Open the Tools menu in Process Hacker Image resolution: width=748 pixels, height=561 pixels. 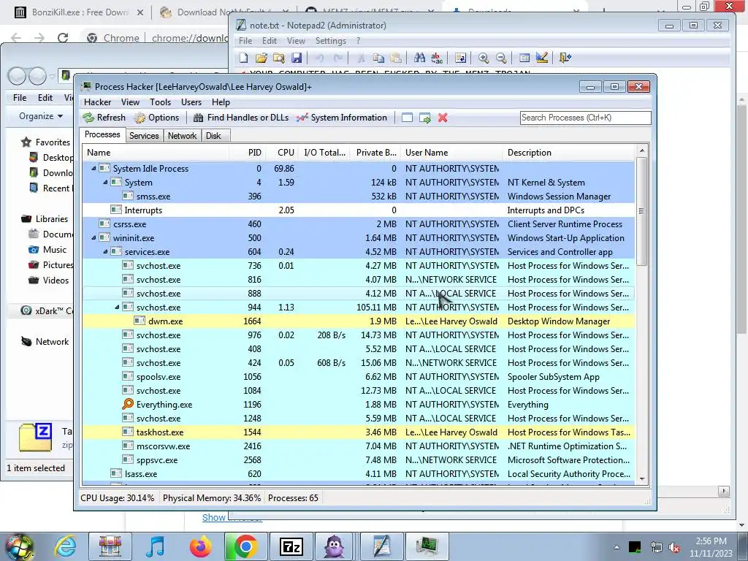coord(160,102)
